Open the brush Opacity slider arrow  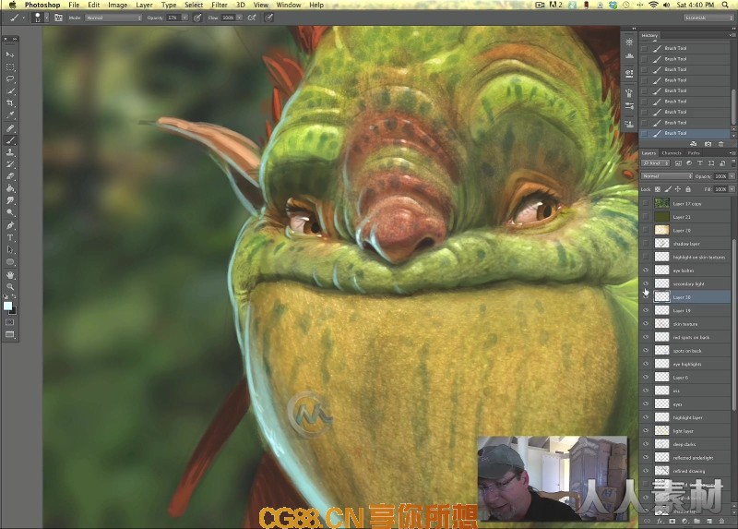pos(184,18)
